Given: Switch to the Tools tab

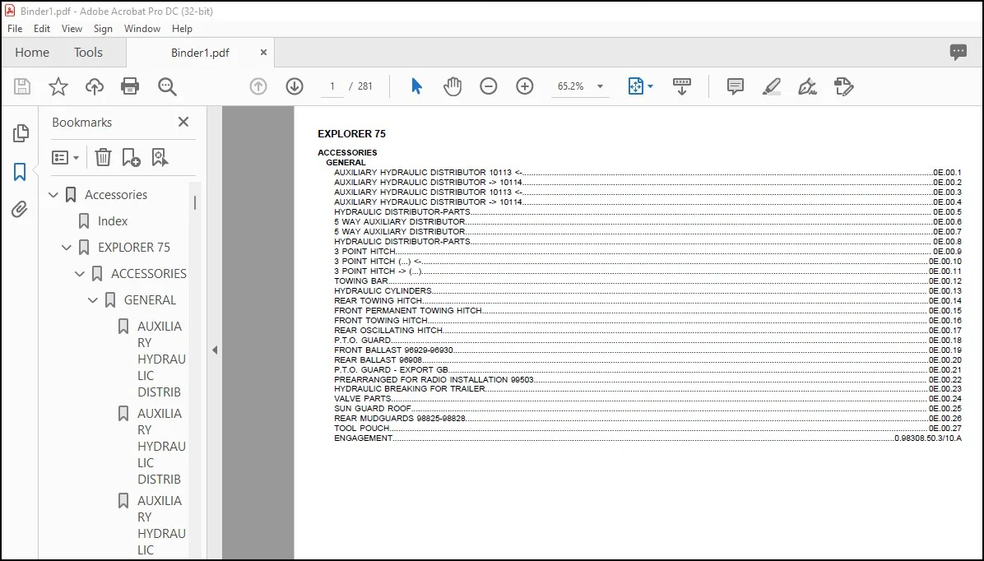Looking at the screenshot, I should (88, 52).
